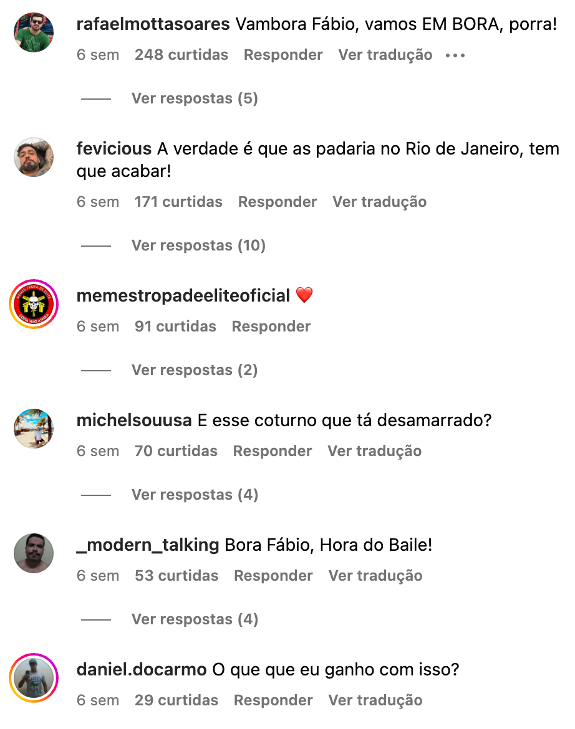Image resolution: width=575 pixels, height=729 pixels.
Task: View 91 curtidas on heart comment
Action: pyautogui.click(x=175, y=326)
